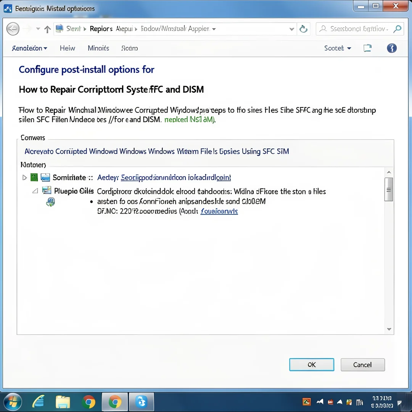
Task: Open the 'Xenatecon' dropdown menu
Action: pyautogui.click(x=29, y=48)
